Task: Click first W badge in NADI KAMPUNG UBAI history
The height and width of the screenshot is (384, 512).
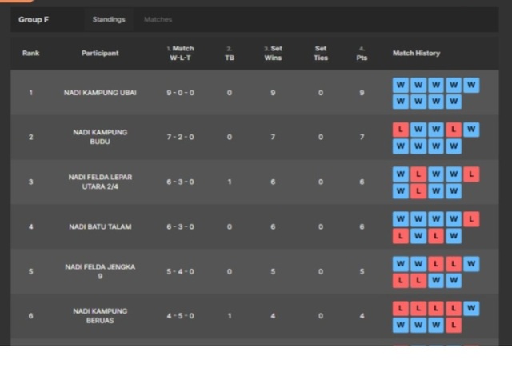Action: pos(401,85)
